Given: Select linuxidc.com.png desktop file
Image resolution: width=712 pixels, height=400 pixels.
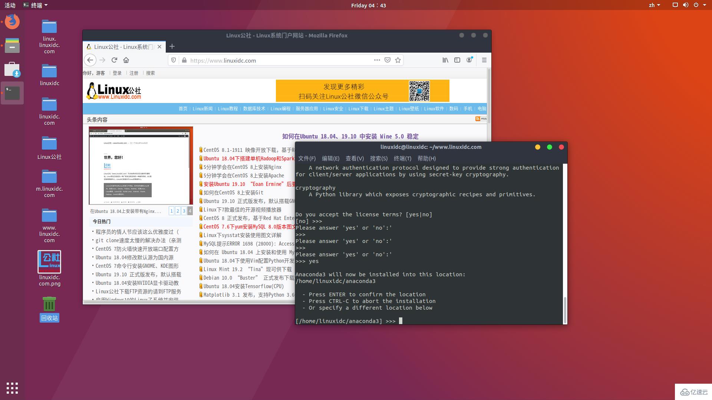Looking at the screenshot, I should coord(49,268).
